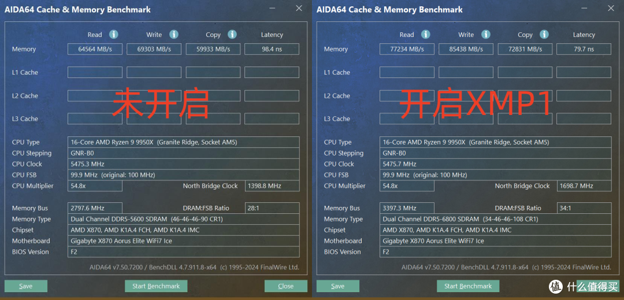The image size is (624, 300).
Task: Click CPU Stepping value GNR-B0 in left window
Action: pos(184,153)
